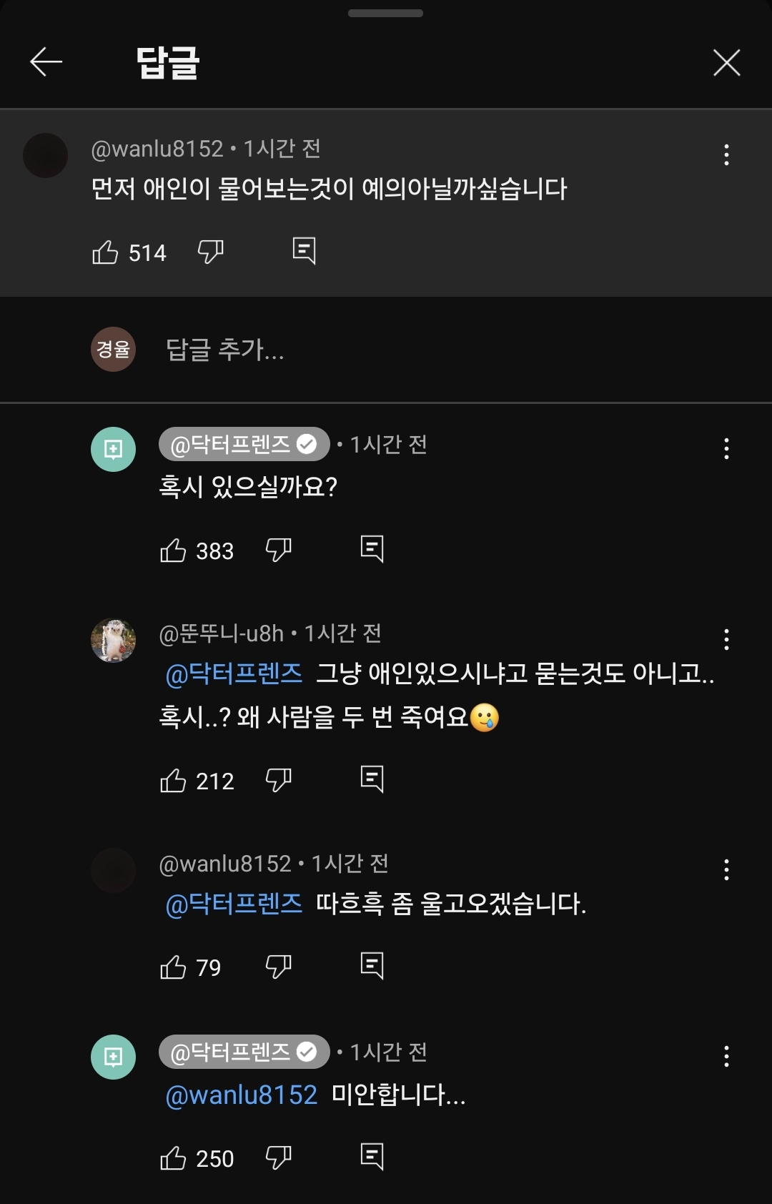The image size is (772, 1204).
Task: Dislike the 미안합니다 reply
Action: tap(278, 1157)
